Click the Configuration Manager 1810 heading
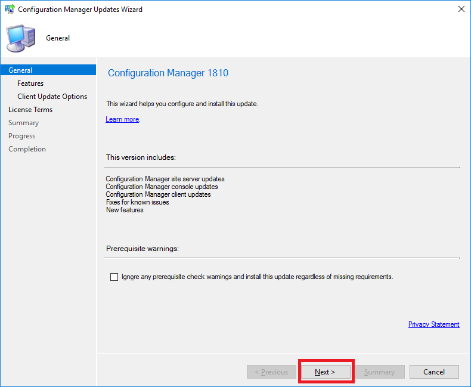Viewport: 471px width, 387px height. 168,73
